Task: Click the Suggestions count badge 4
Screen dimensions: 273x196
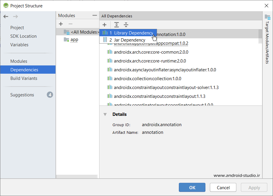Action: (x=50, y=95)
